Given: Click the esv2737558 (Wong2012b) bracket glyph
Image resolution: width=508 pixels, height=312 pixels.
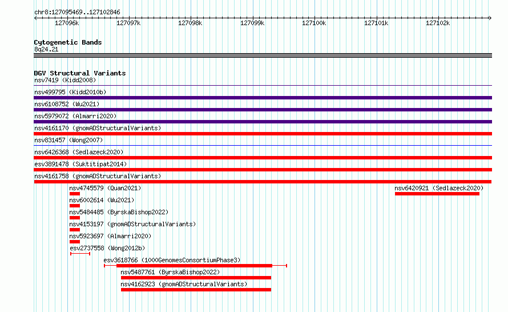Looking at the screenshot, I should [80, 254].
